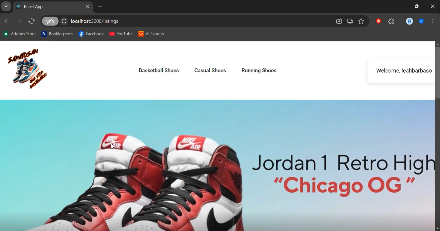This screenshot has height=231, width=440.
Task: Select the Jordan 1 Retro High banner
Action: point(217,165)
